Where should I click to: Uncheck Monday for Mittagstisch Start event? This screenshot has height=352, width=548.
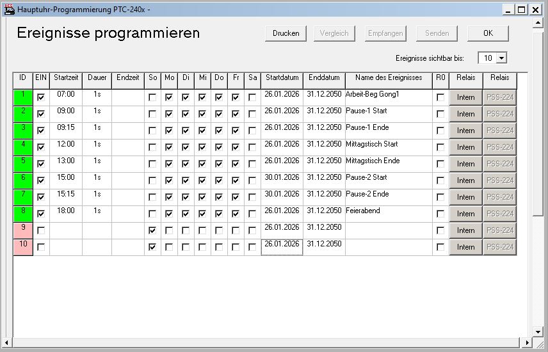click(169, 147)
